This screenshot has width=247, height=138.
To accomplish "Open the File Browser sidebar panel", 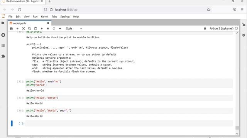I will tap(3, 23).
